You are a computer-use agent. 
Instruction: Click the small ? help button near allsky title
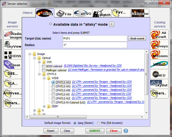pos(112,24)
